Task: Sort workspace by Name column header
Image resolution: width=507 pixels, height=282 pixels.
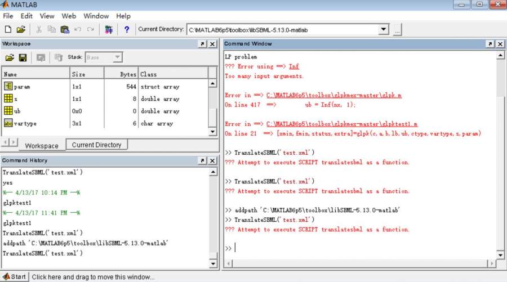Action: 36,74
